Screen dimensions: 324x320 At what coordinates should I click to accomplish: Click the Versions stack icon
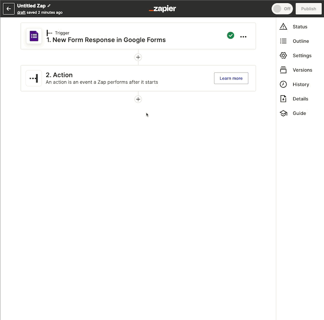(283, 70)
